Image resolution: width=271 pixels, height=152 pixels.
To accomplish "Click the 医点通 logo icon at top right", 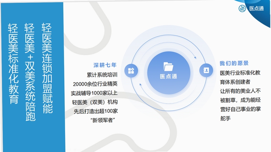I will pos(242,8).
